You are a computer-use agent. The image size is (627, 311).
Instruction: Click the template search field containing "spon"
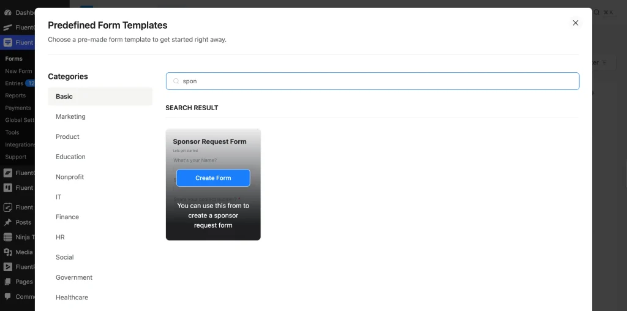point(372,81)
